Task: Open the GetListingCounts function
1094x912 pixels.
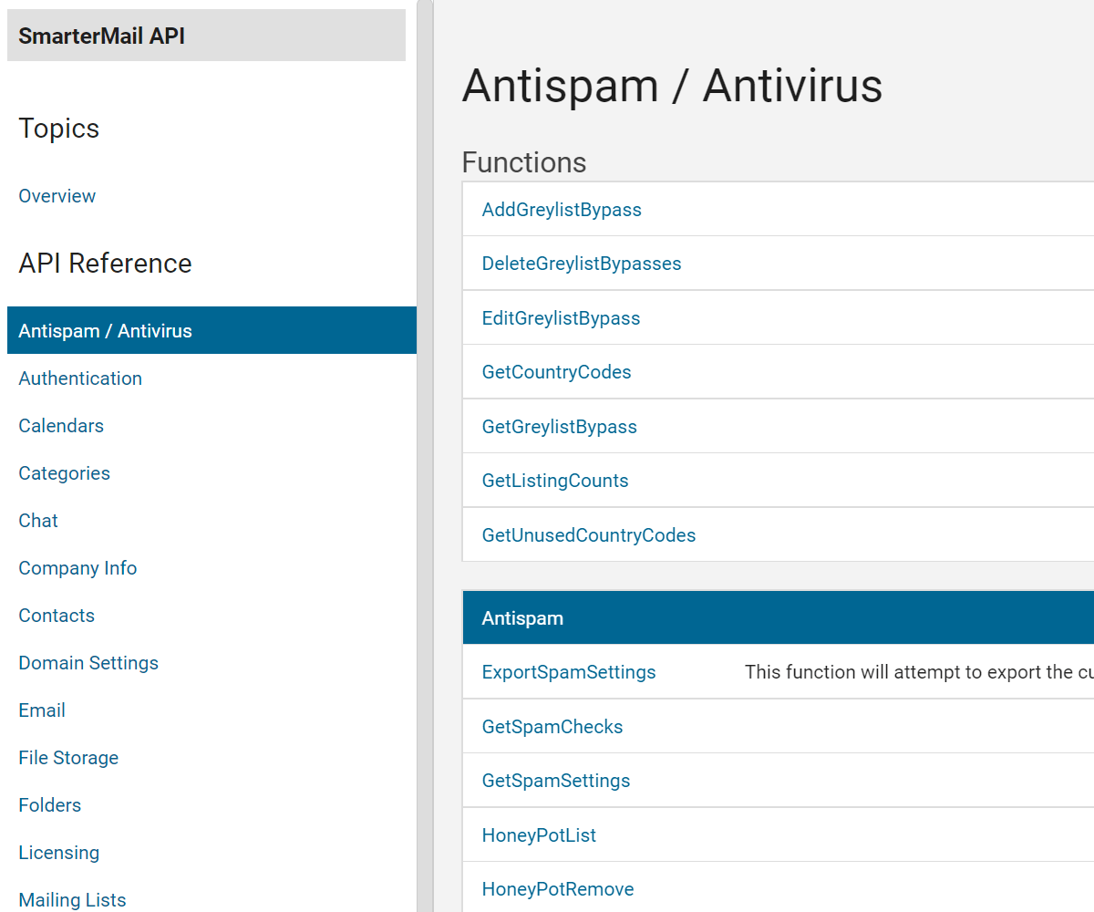Action: tap(555, 481)
